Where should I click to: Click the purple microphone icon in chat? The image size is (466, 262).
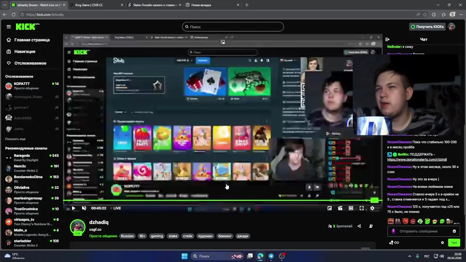click(x=393, y=231)
